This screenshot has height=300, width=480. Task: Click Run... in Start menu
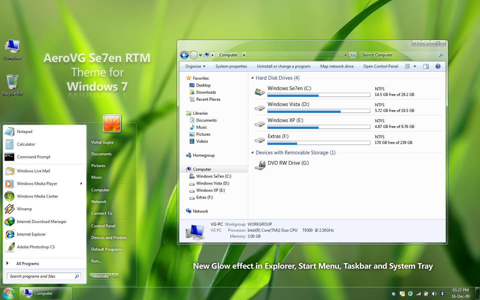[x=96, y=261]
